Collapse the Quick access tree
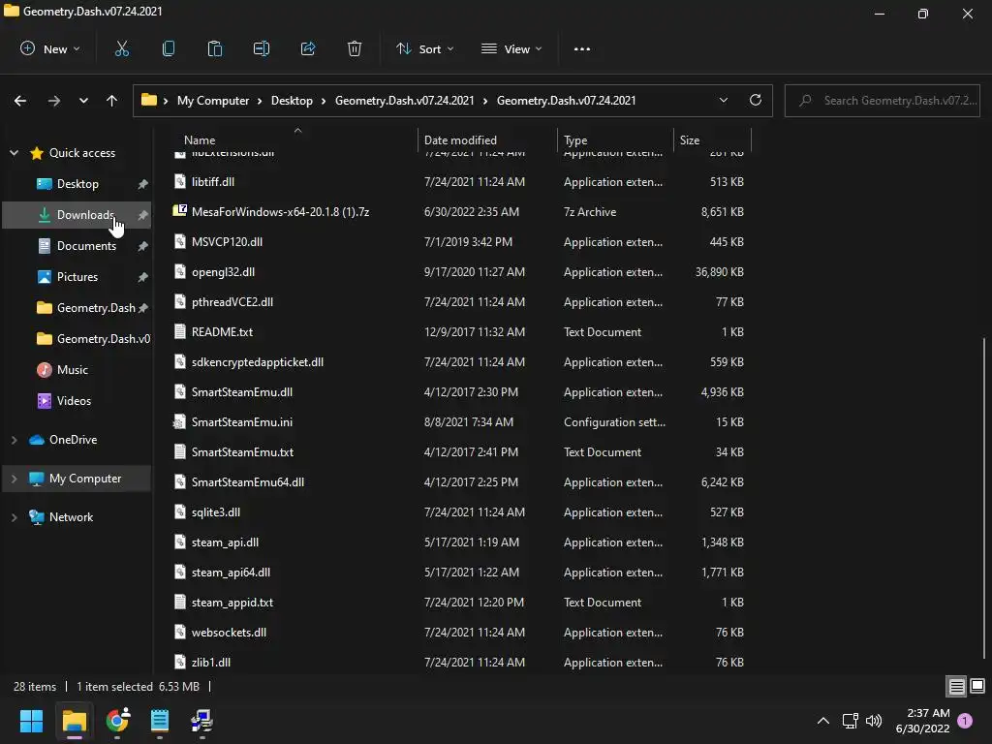The height and width of the screenshot is (744, 992). coord(14,153)
